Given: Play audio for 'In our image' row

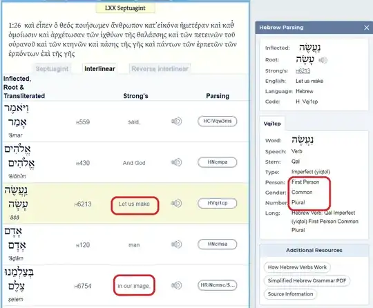Looking at the screenshot, I should [x=177, y=285].
